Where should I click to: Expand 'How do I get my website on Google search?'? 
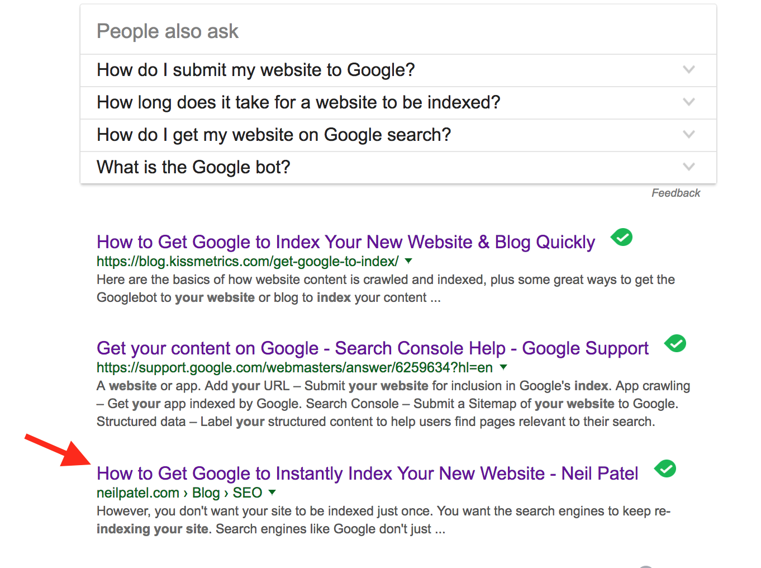tap(398, 135)
